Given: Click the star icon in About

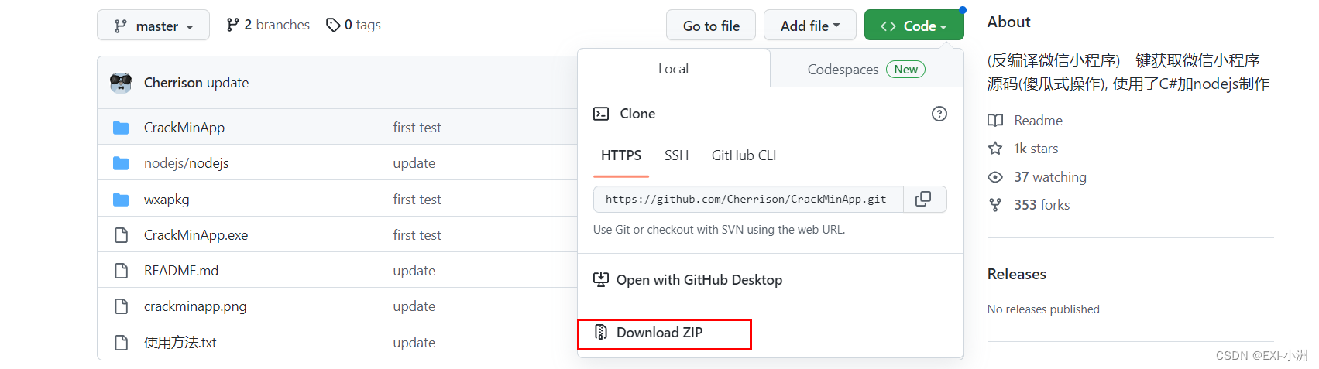Looking at the screenshot, I should pos(995,148).
